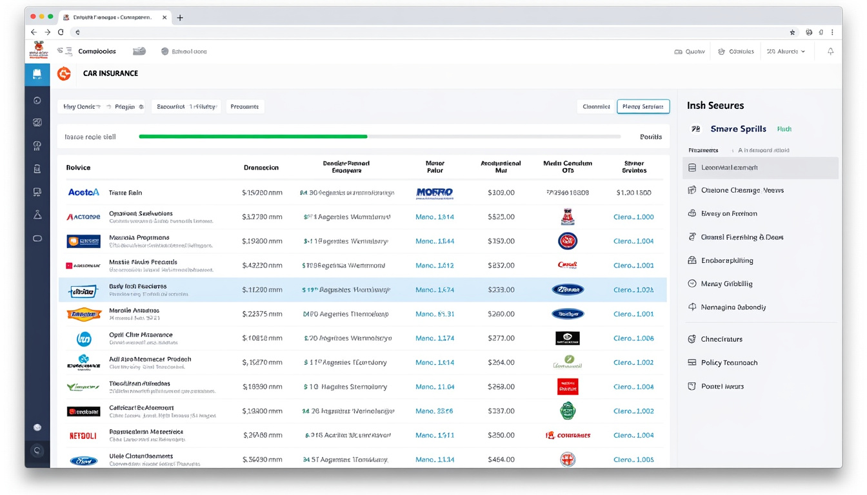Open Clero link in the highlighted row

coord(633,290)
